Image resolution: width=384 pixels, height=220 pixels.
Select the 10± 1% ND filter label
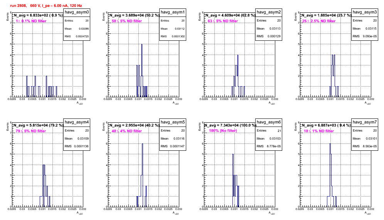click(x=319, y=131)
